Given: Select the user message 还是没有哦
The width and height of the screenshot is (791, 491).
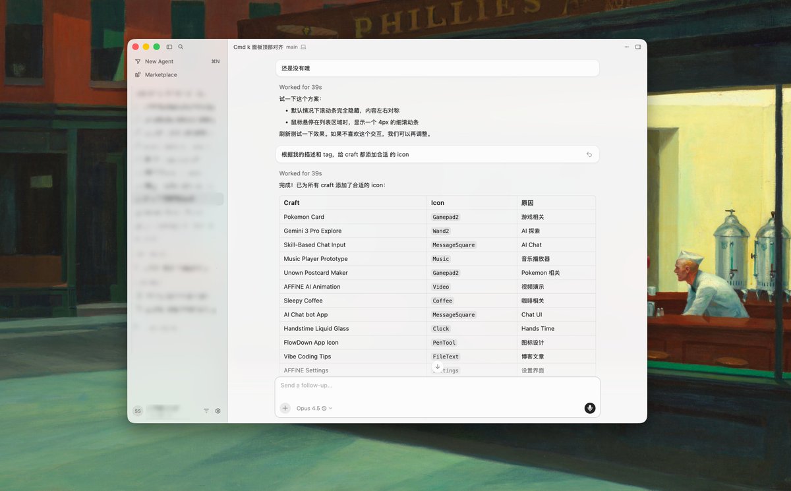Looking at the screenshot, I should (x=438, y=68).
